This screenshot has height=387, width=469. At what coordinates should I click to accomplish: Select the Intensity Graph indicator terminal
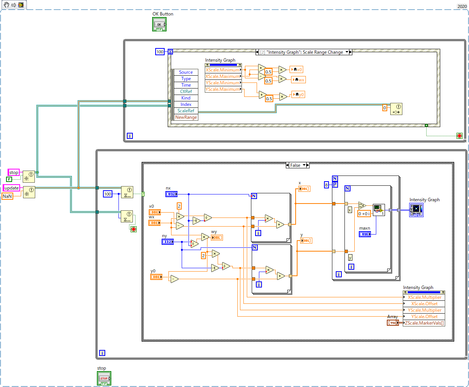(416, 210)
